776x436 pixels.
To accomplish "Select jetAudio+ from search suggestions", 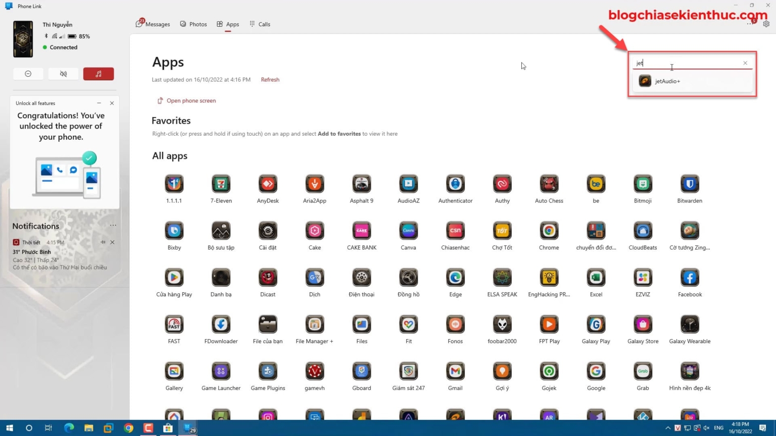I will pos(667,81).
